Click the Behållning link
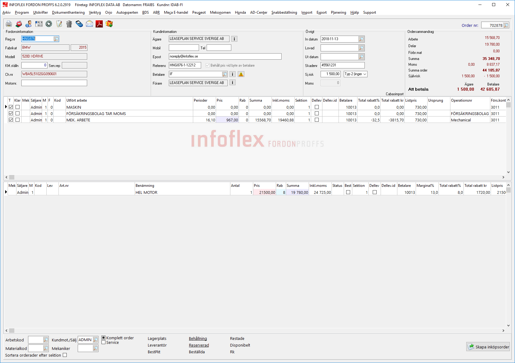This screenshot has height=363, width=515. (198, 338)
